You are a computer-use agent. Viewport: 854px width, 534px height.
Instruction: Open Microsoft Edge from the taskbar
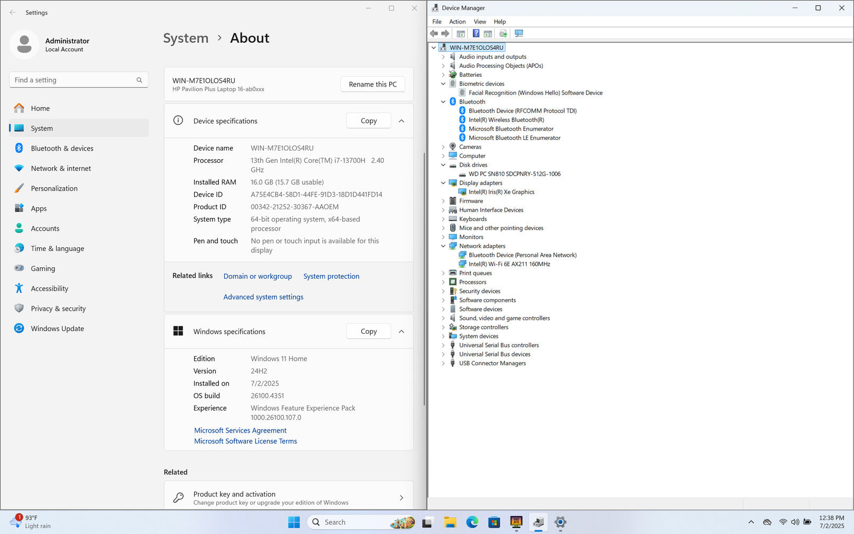coord(472,522)
